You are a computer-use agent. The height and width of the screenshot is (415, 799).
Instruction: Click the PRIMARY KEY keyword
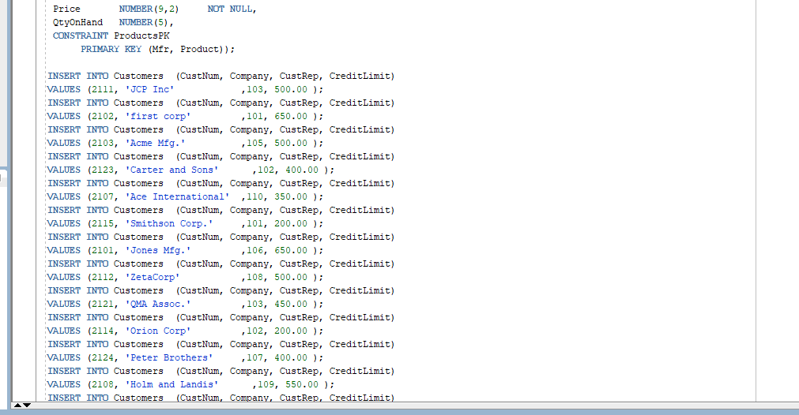click(111, 50)
